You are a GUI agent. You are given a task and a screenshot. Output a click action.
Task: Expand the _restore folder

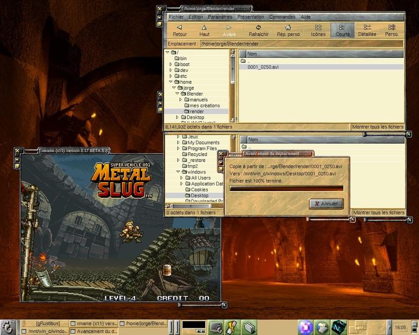click(178, 160)
